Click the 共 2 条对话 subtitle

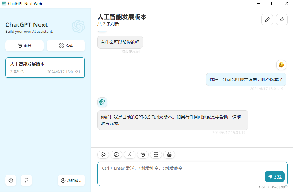(x=108, y=24)
